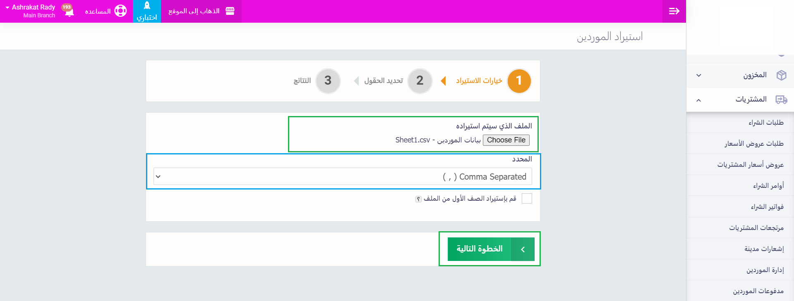Viewport: 794px width, 301px height.
Task: Click the Choose File button
Action: coord(506,140)
